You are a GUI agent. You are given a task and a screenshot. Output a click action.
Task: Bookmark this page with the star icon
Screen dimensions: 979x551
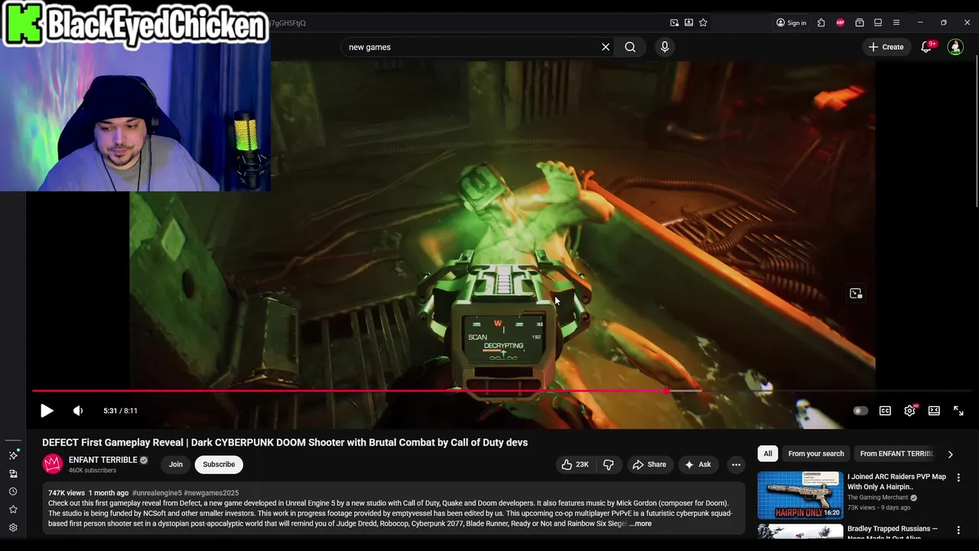click(703, 23)
